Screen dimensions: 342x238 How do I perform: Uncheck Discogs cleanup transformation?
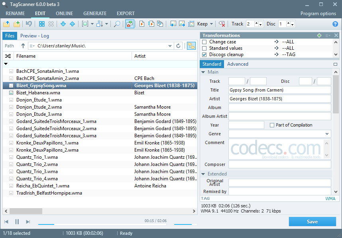tap(204, 55)
